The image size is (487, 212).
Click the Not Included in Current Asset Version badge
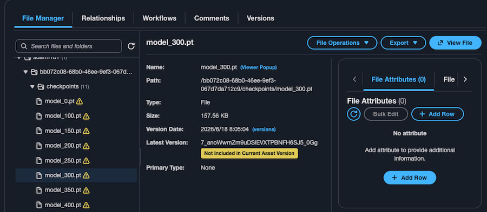(x=249, y=153)
